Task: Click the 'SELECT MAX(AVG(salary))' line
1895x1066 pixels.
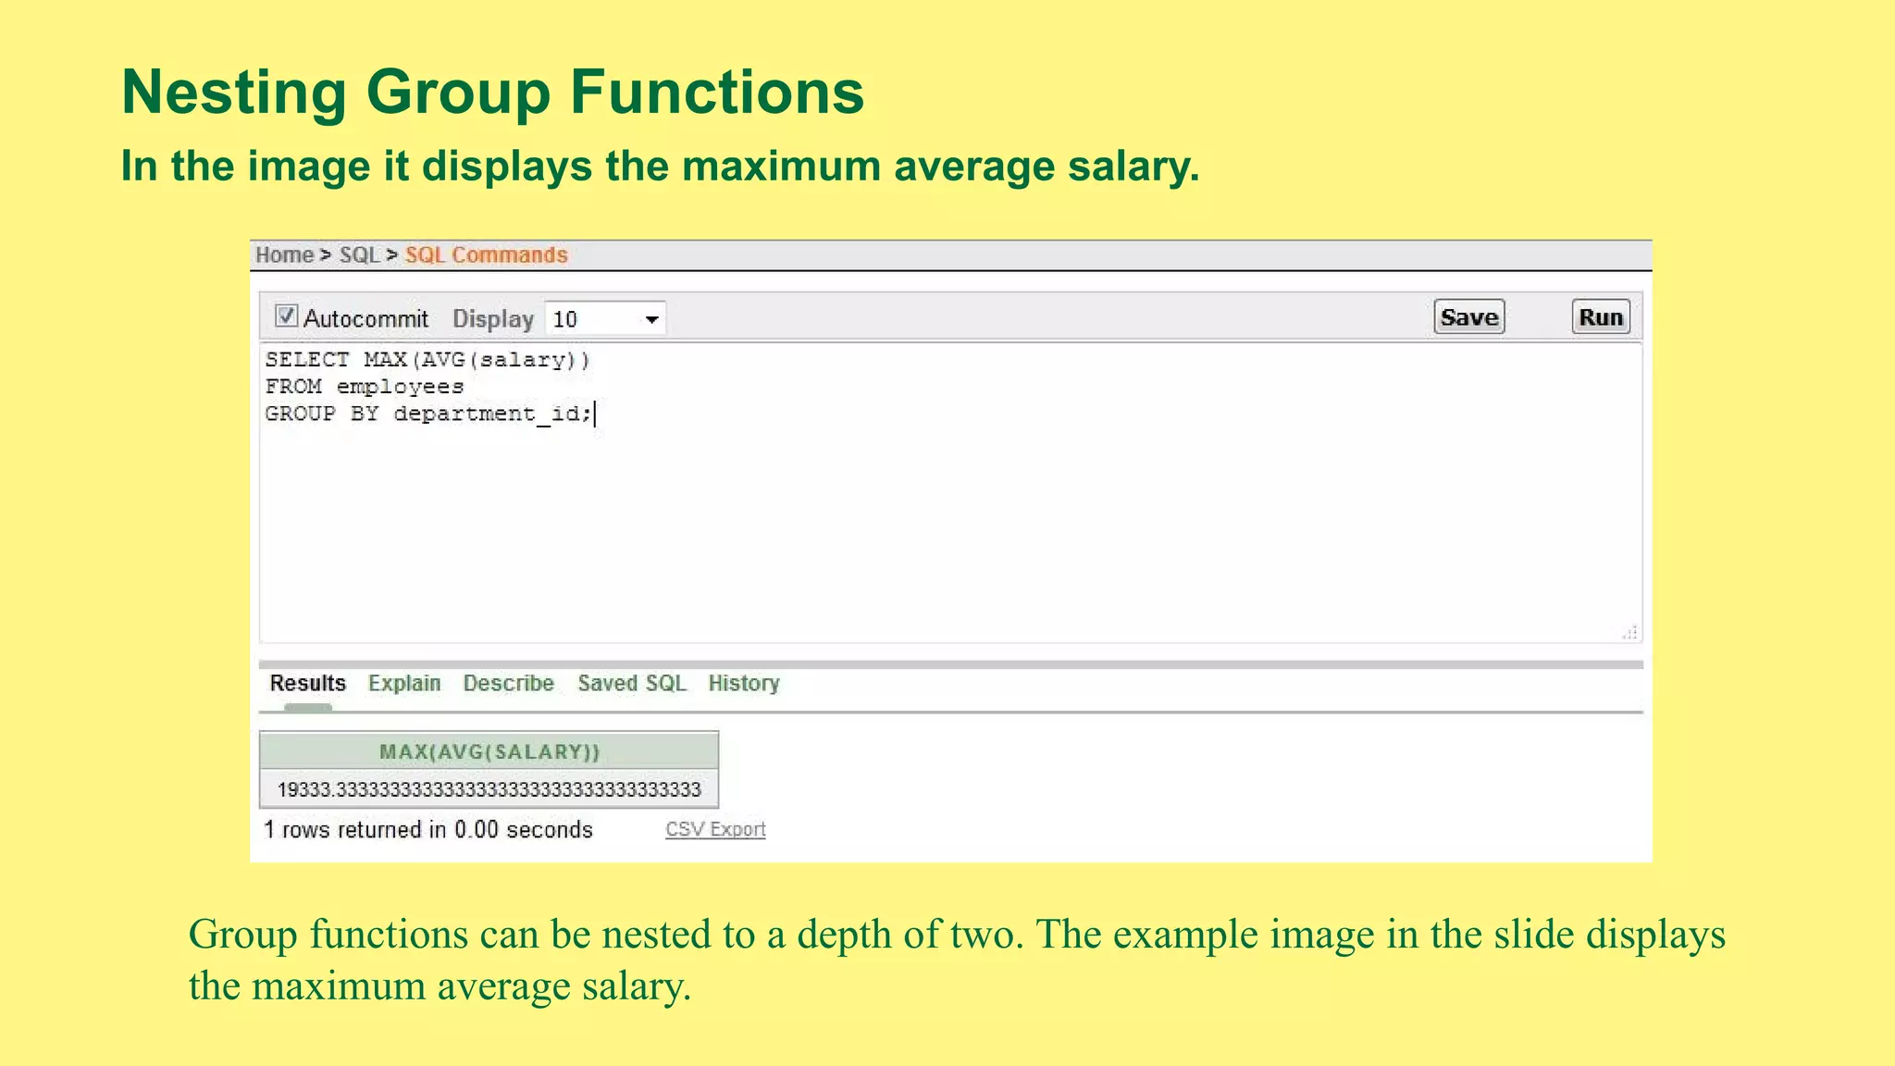Action: [427, 360]
